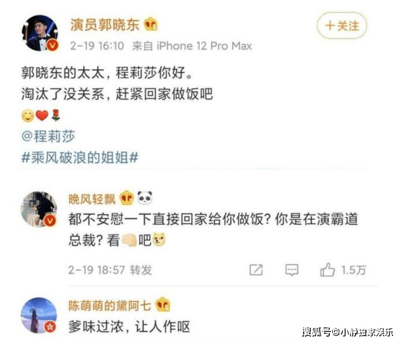Image resolution: width=402 pixels, height=342 pixels.
Task: Click the verified V badge on 郭晓东's avatar
Action: [52, 46]
